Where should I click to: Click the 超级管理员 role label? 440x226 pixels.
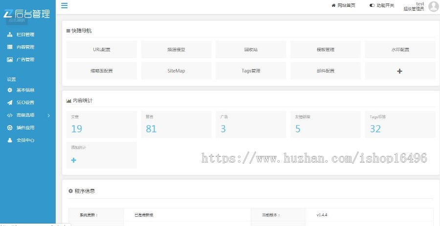point(414,9)
